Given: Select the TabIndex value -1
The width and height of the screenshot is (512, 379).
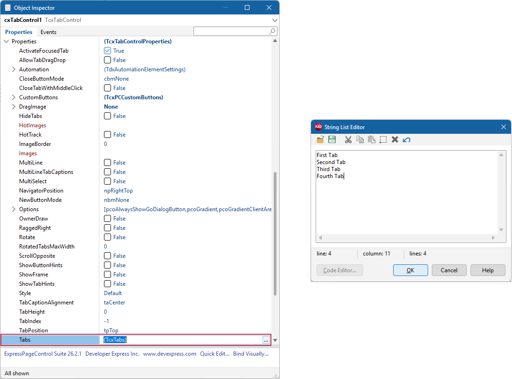Looking at the screenshot, I should (106, 321).
